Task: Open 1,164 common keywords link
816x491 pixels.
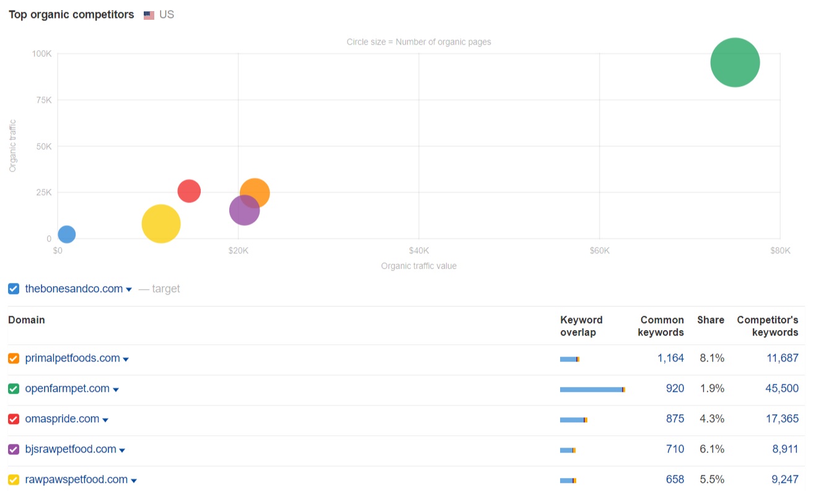Action: click(x=670, y=358)
